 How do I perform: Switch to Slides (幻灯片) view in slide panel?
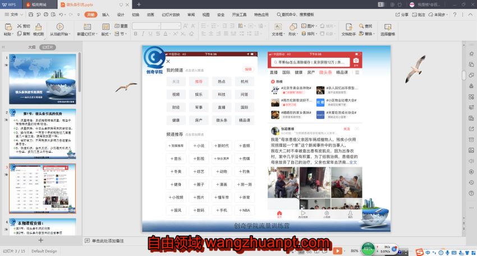click(x=48, y=47)
